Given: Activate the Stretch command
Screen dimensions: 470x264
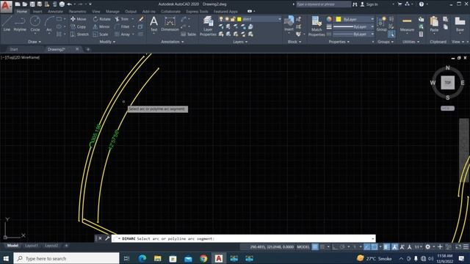Looking at the screenshot, I should tap(79, 34).
